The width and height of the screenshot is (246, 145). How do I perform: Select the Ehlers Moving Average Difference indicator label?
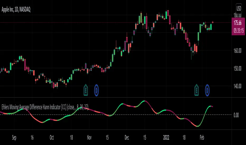point(45,107)
